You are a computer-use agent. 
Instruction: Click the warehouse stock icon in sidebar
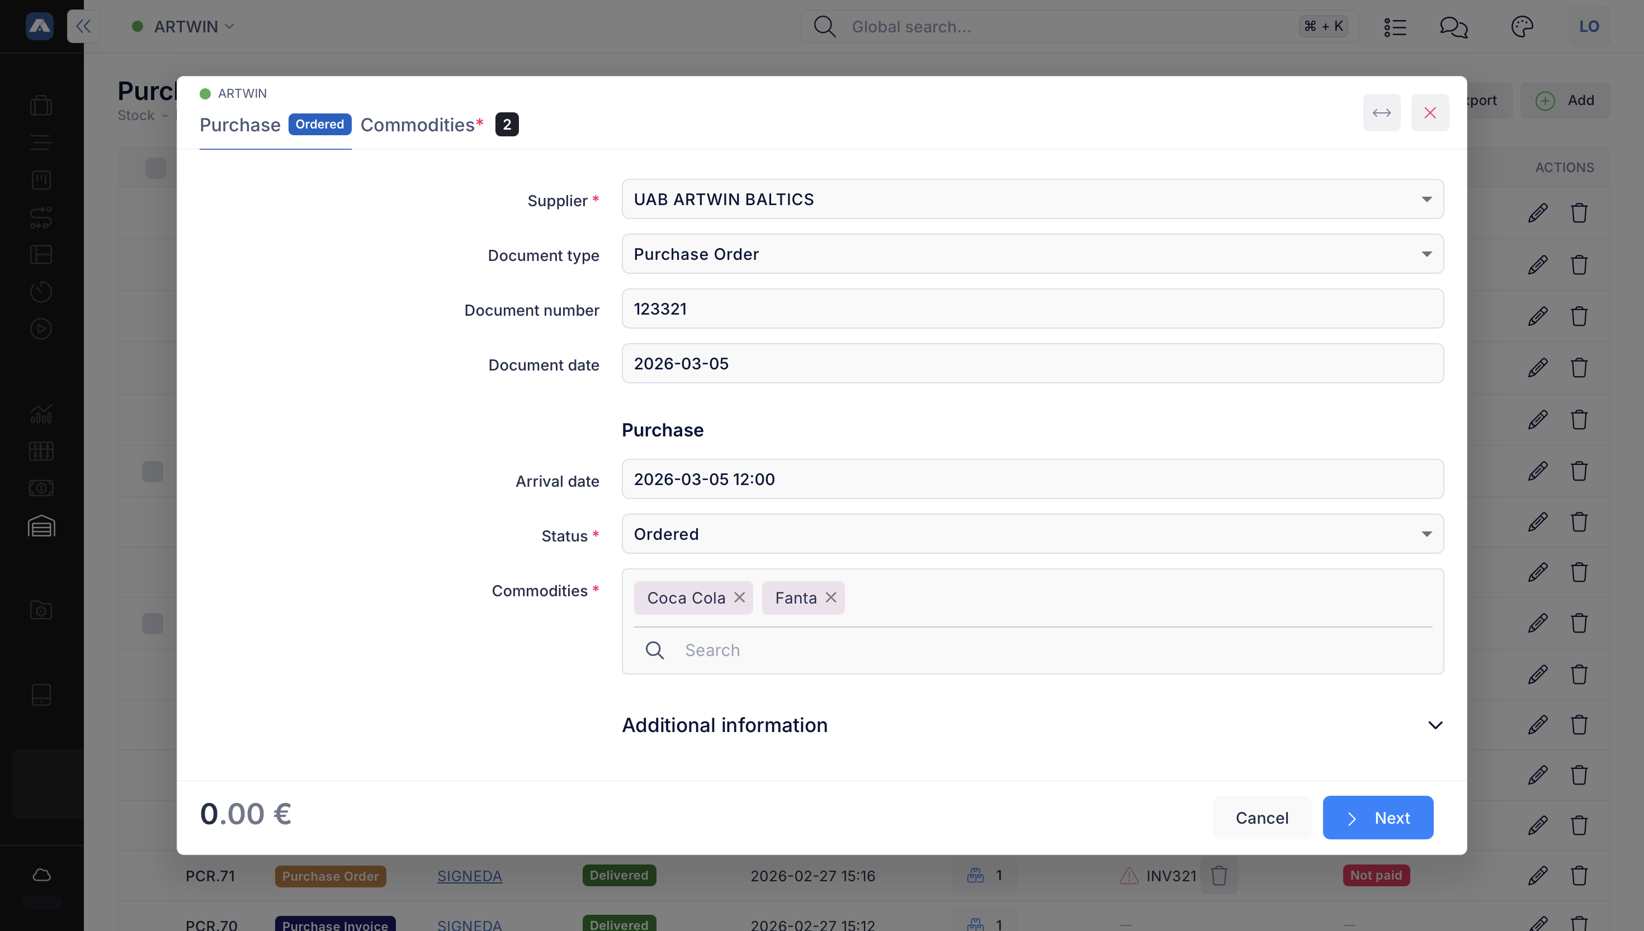click(41, 526)
